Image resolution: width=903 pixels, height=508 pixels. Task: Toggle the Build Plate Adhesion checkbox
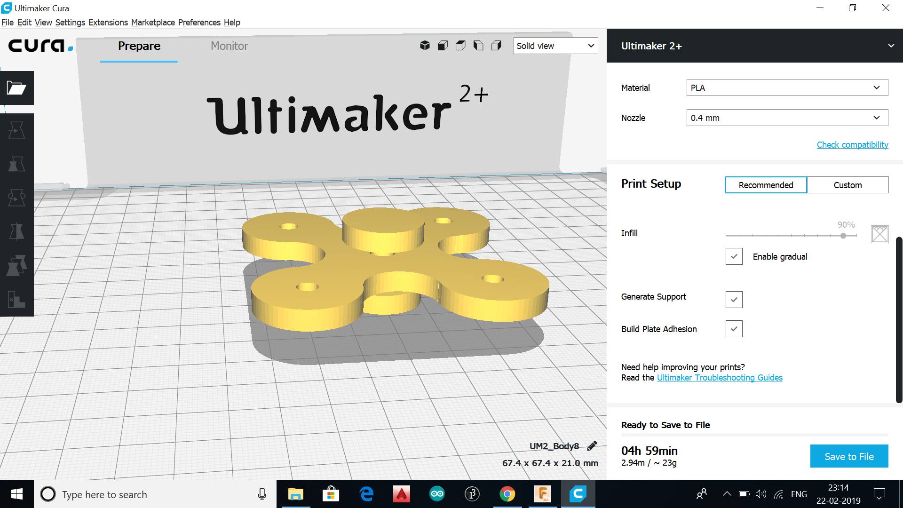click(x=734, y=329)
